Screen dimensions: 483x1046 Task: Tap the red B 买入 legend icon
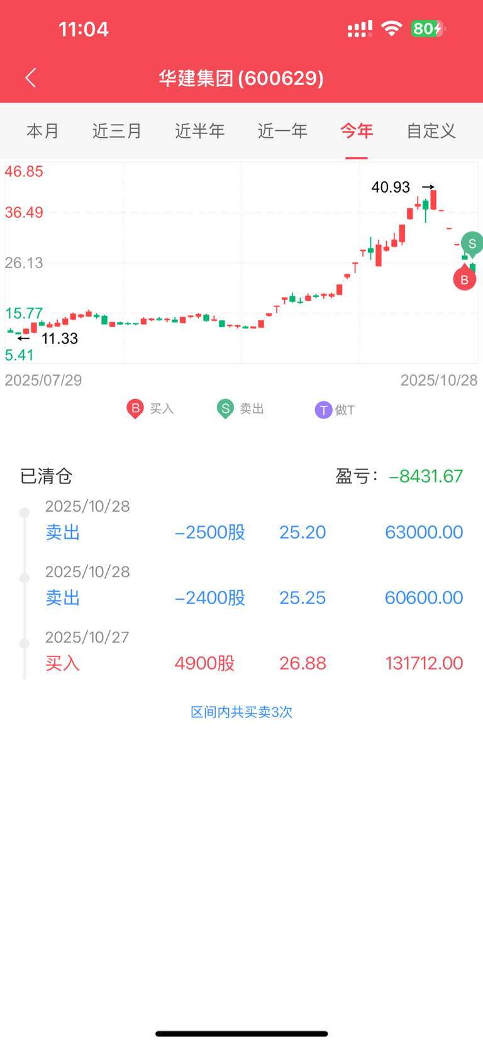(135, 409)
